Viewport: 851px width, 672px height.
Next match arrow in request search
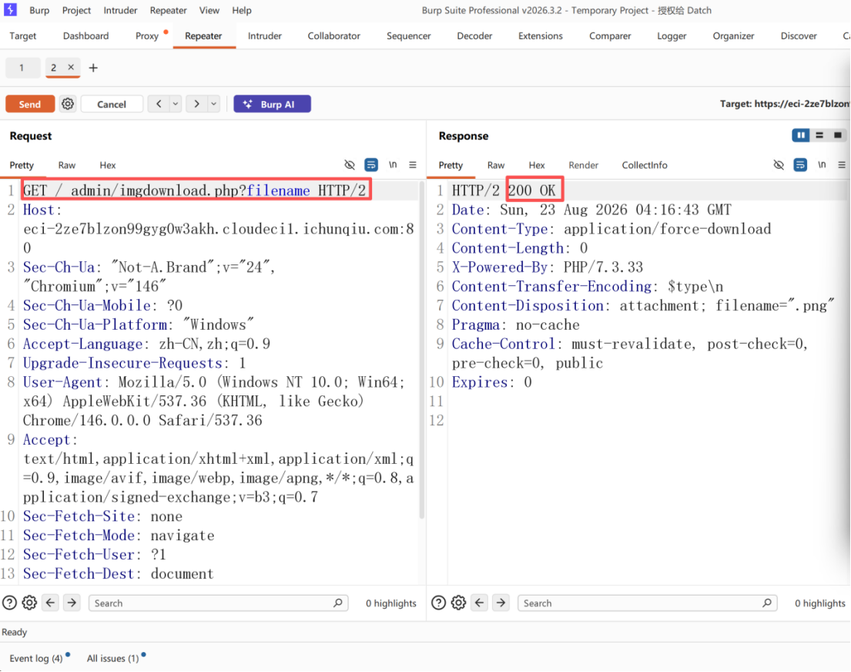pyautogui.click(x=72, y=603)
